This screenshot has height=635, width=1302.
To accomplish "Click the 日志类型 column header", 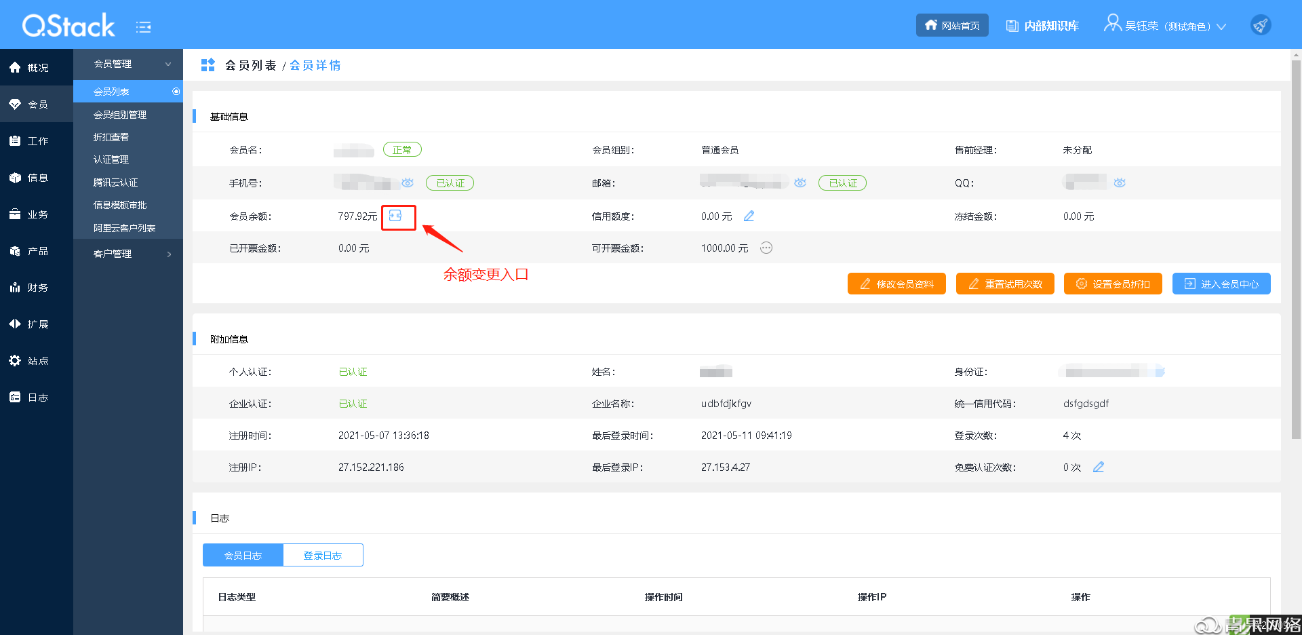I will click(x=237, y=597).
